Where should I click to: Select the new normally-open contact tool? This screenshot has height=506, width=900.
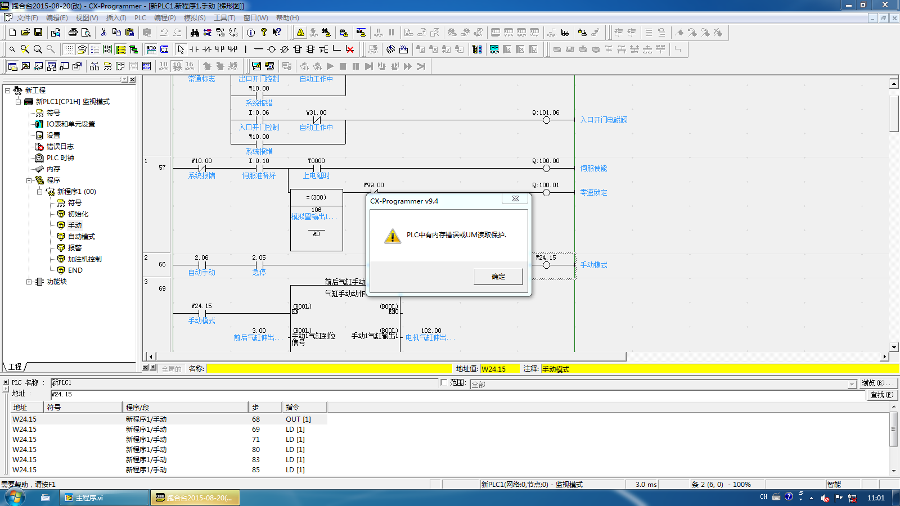[x=194, y=49]
